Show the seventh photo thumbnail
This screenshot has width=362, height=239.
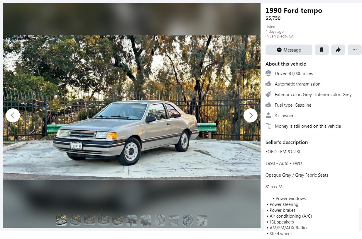tap(146, 221)
